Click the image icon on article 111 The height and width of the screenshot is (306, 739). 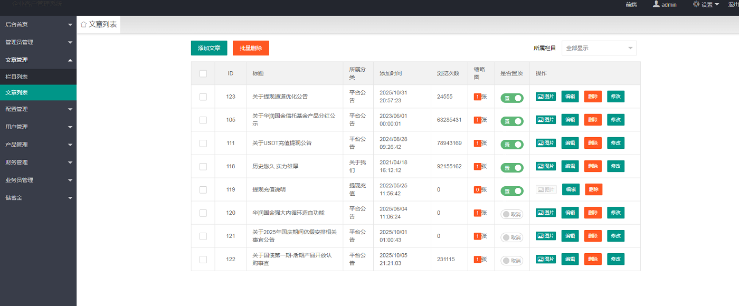point(545,142)
